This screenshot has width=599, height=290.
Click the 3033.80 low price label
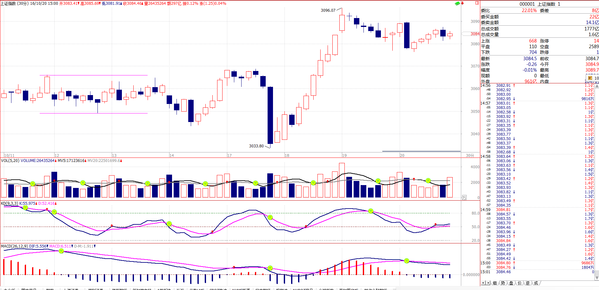(x=256, y=146)
